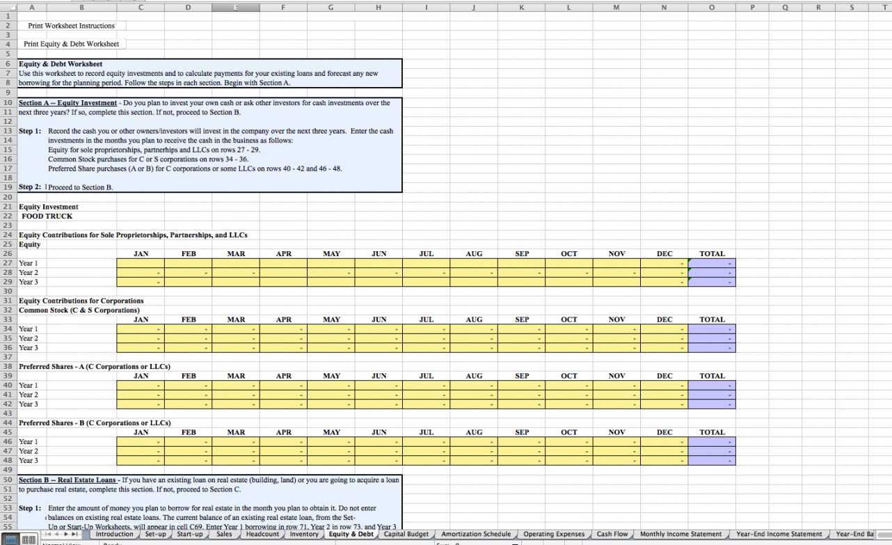Open Year-End Income Statement sheet tab
This screenshot has height=545, width=892.
pyautogui.click(x=779, y=535)
